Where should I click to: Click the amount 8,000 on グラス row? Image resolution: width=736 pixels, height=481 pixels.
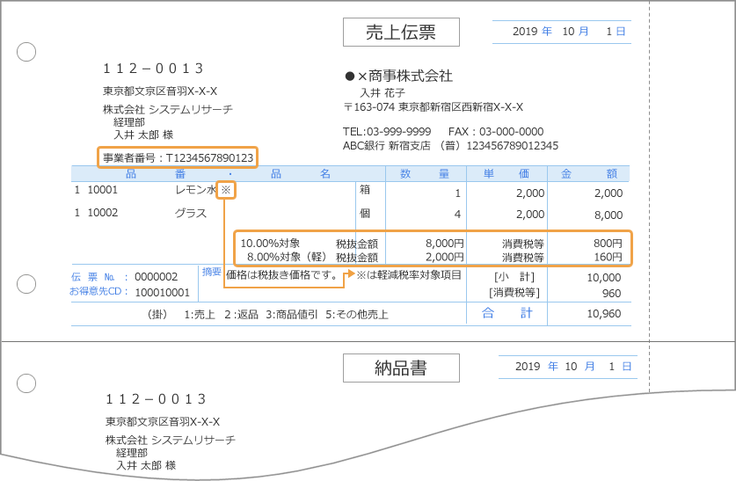tap(608, 215)
